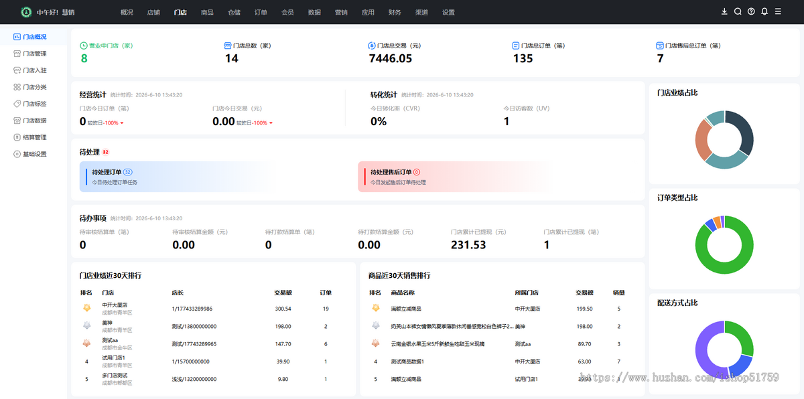Viewport: 804px width, 399px height.
Task: Go to the 数据 top navigation tab
Action: [314, 12]
